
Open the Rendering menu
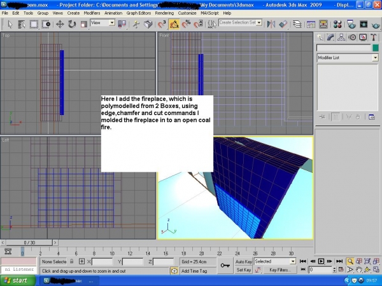164,13
